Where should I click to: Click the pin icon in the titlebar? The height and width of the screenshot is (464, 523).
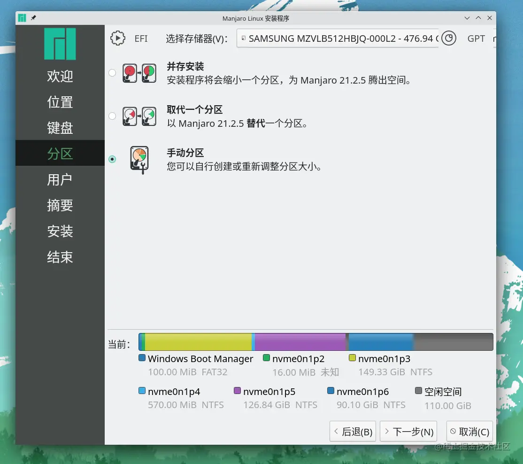[x=33, y=18]
